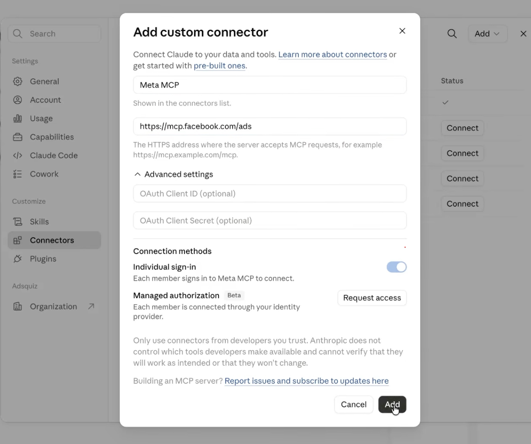Open Claude Code settings

[x=54, y=155]
